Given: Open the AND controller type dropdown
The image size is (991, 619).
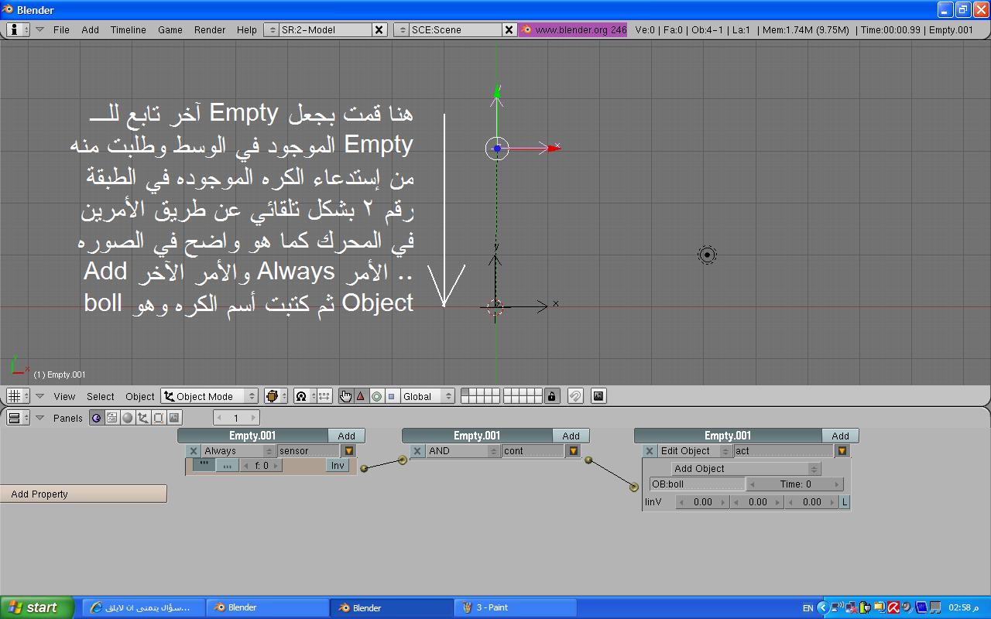Looking at the screenshot, I should (463, 451).
